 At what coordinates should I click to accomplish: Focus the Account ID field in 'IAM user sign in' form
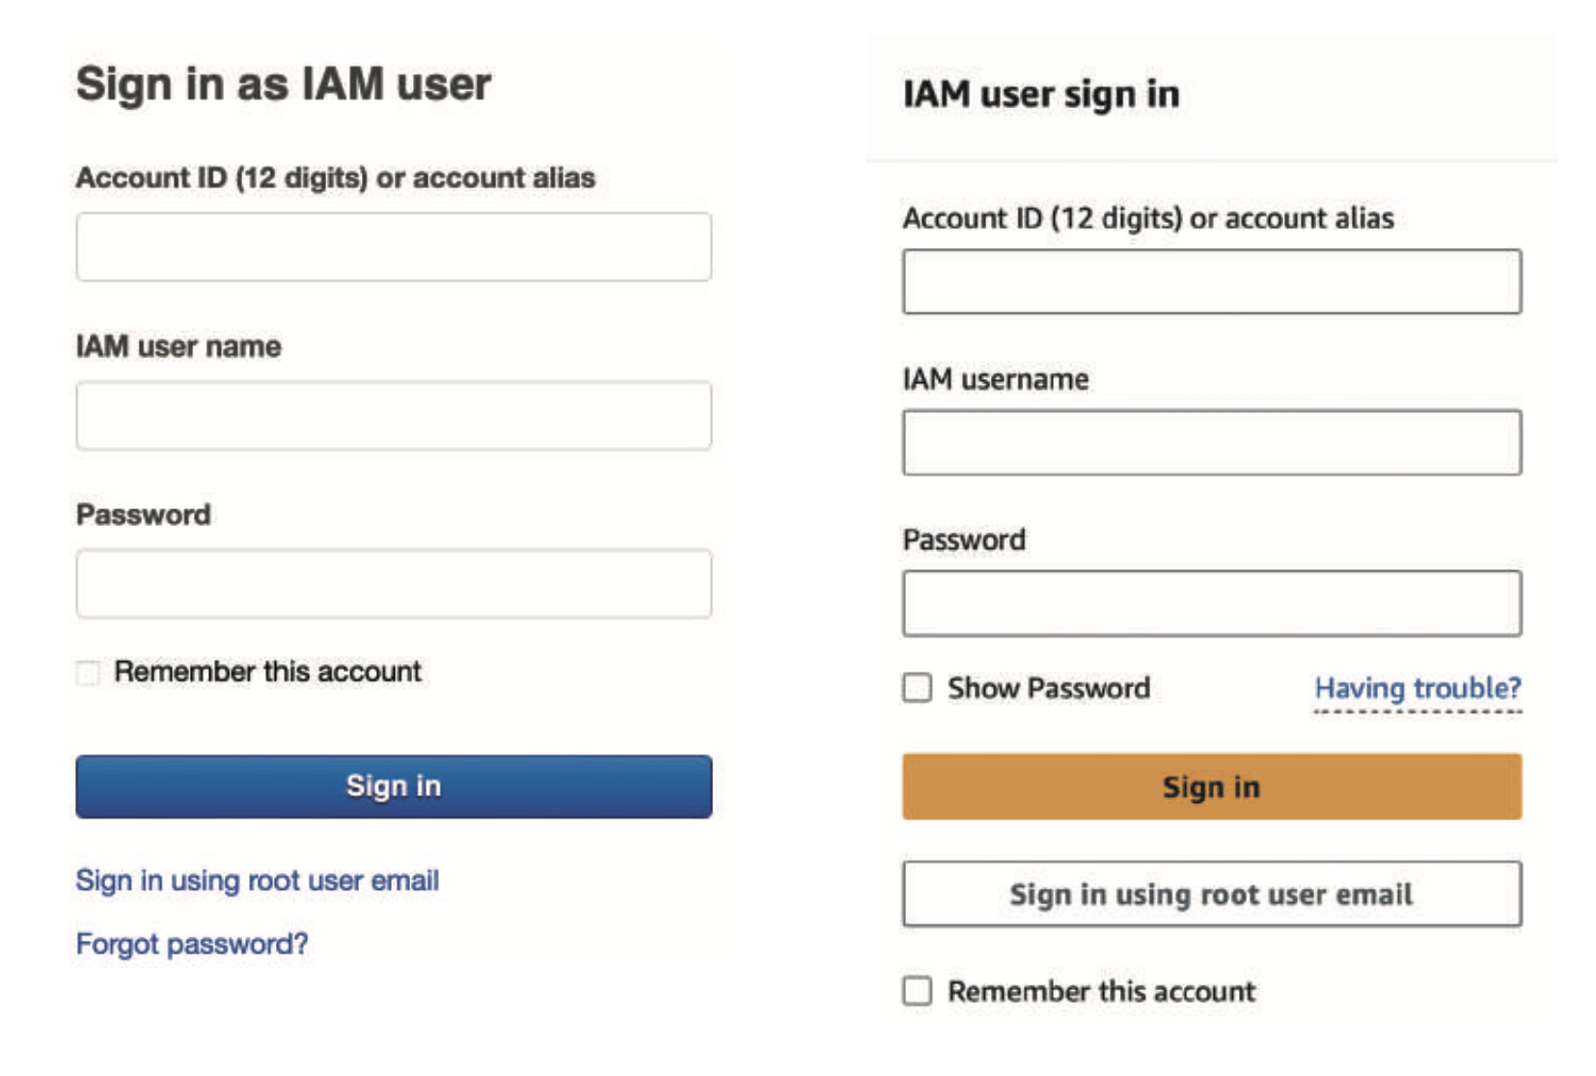pyautogui.click(x=1211, y=282)
